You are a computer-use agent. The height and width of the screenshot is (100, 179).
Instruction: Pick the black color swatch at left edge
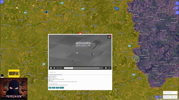(2, 75)
